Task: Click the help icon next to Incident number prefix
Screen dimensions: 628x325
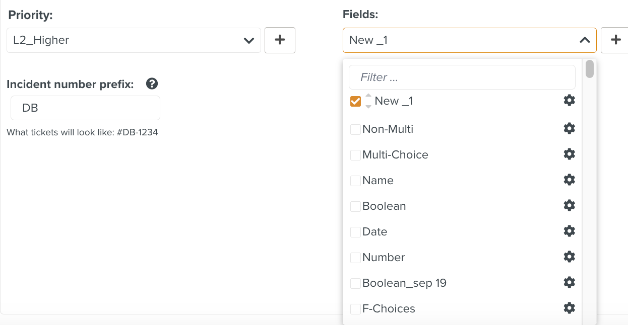Action: pyautogui.click(x=152, y=84)
